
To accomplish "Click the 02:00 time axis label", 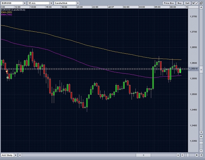I will (126, 7).
